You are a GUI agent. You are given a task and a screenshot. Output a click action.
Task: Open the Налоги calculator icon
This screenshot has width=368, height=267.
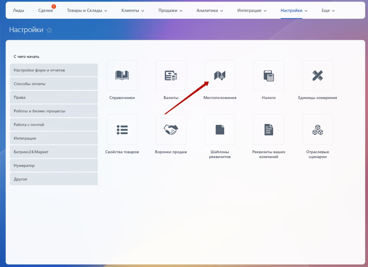pos(268,75)
